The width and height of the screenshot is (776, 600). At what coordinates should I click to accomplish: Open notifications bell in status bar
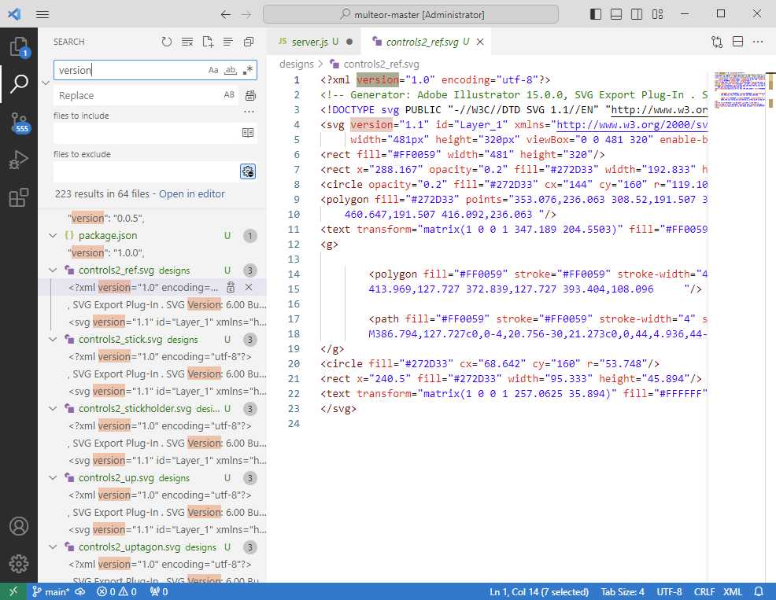758,591
